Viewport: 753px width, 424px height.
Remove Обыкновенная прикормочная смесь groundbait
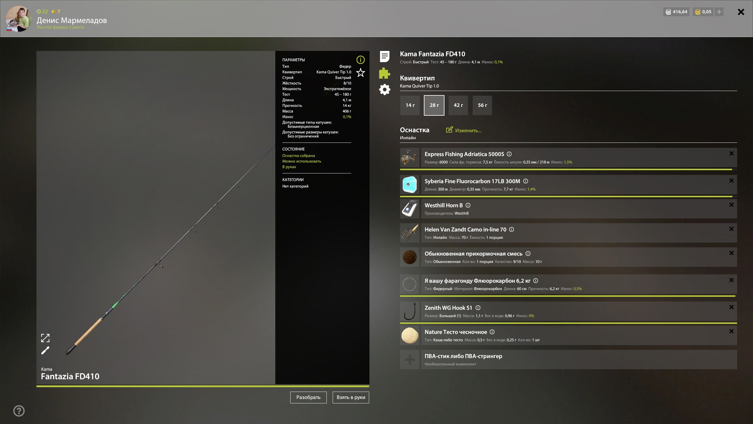pyautogui.click(x=731, y=253)
